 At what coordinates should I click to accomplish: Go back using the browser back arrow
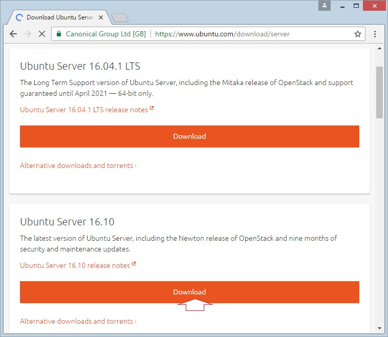(x=13, y=34)
